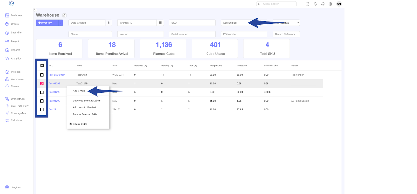The height and width of the screenshot is (194, 417).
Task: Open the CN user avatar
Action: pos(339,4)
